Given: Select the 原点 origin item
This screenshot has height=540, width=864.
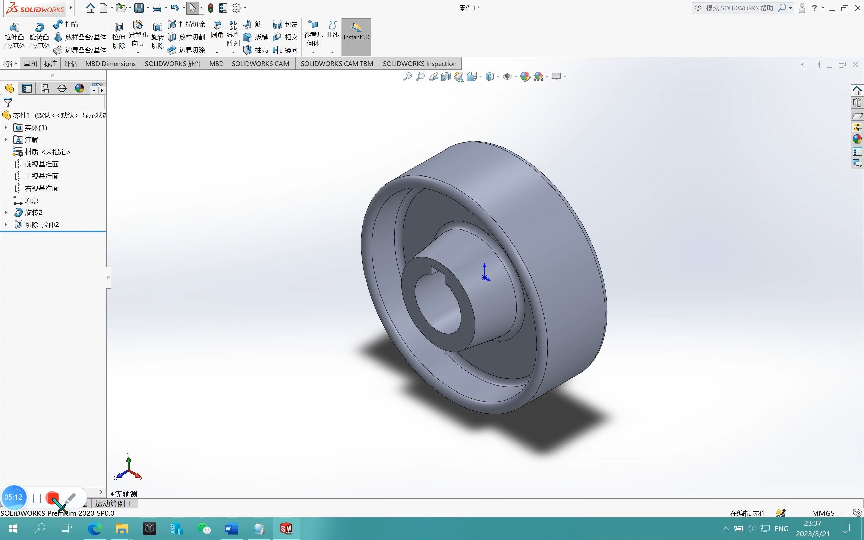Looking at the screenshot, I should click(x=26, y=200).
